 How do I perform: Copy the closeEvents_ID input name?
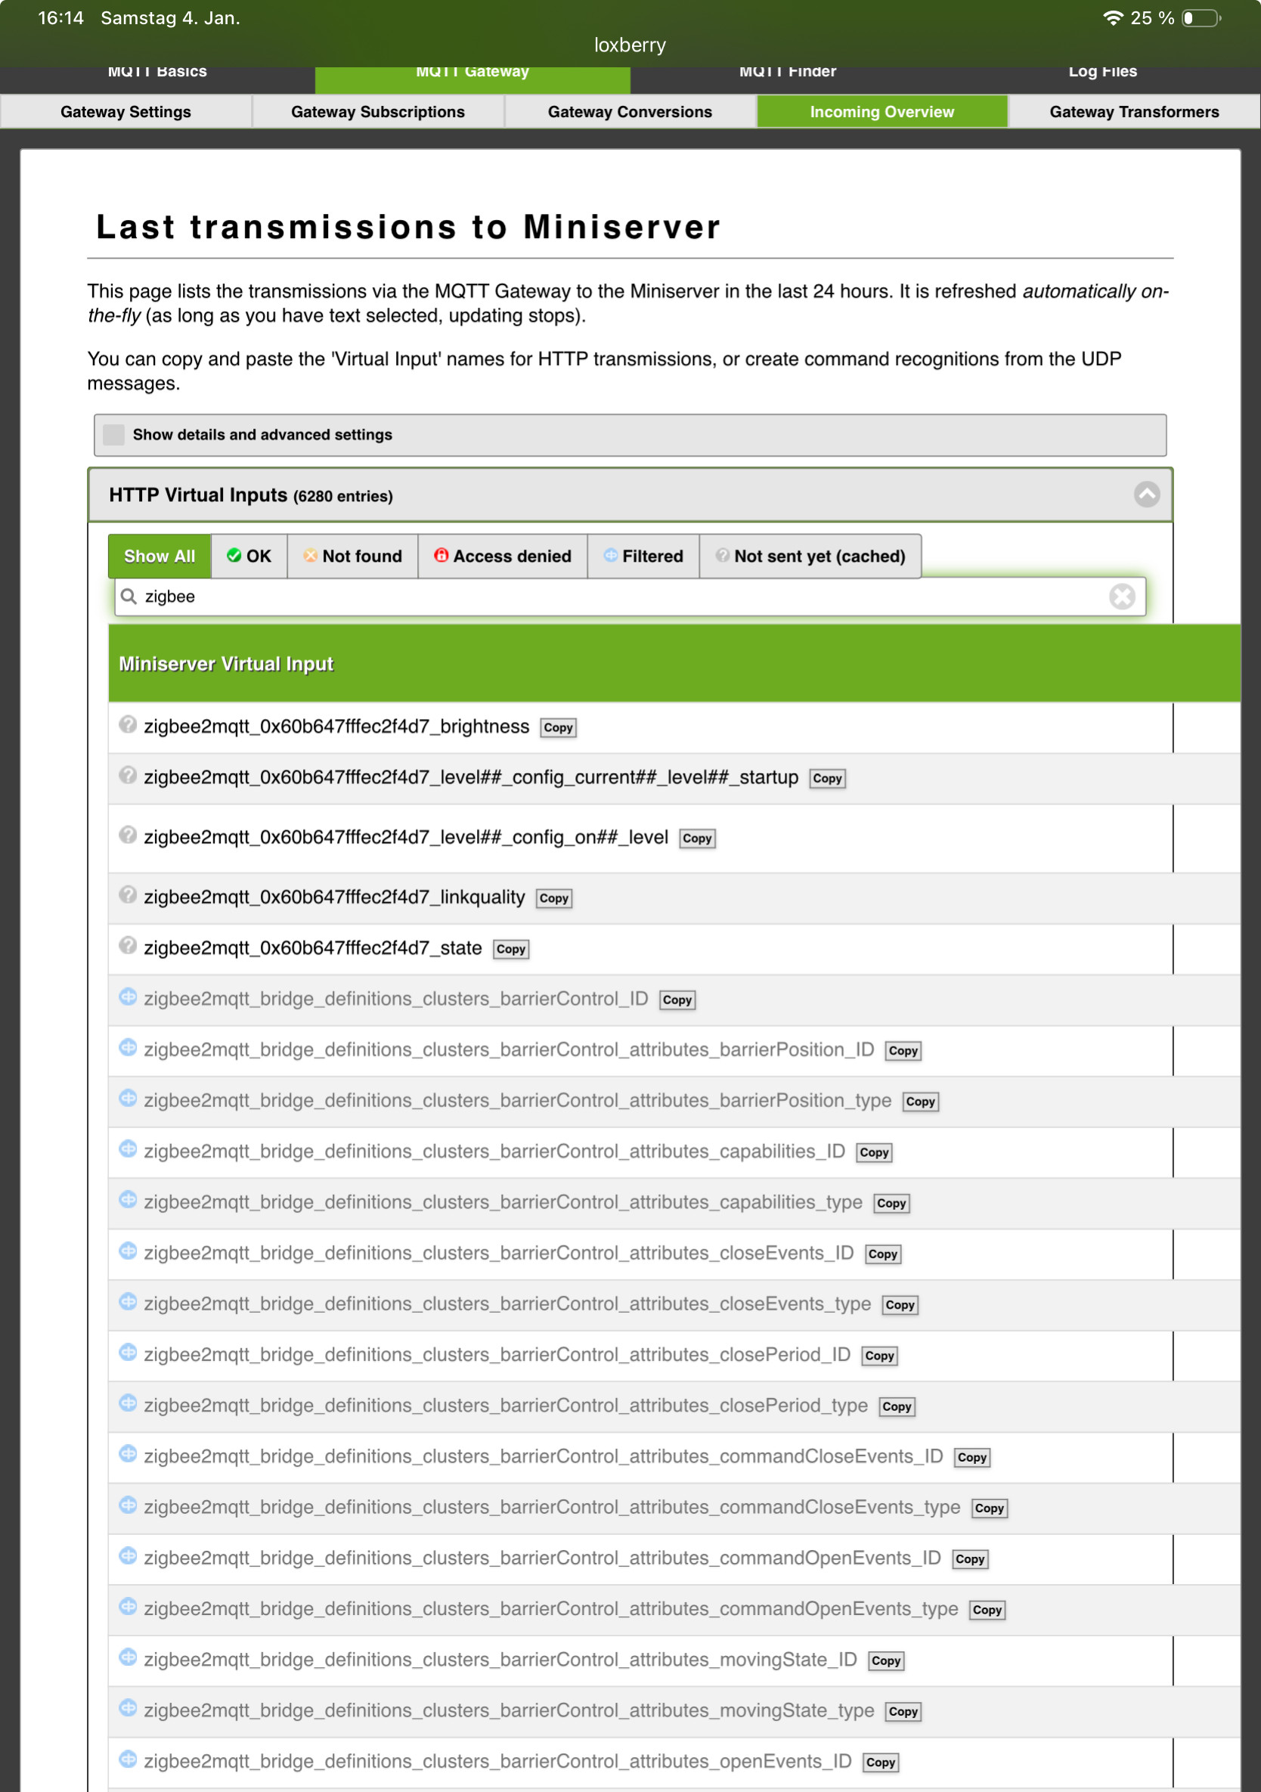coord(882,1254)
